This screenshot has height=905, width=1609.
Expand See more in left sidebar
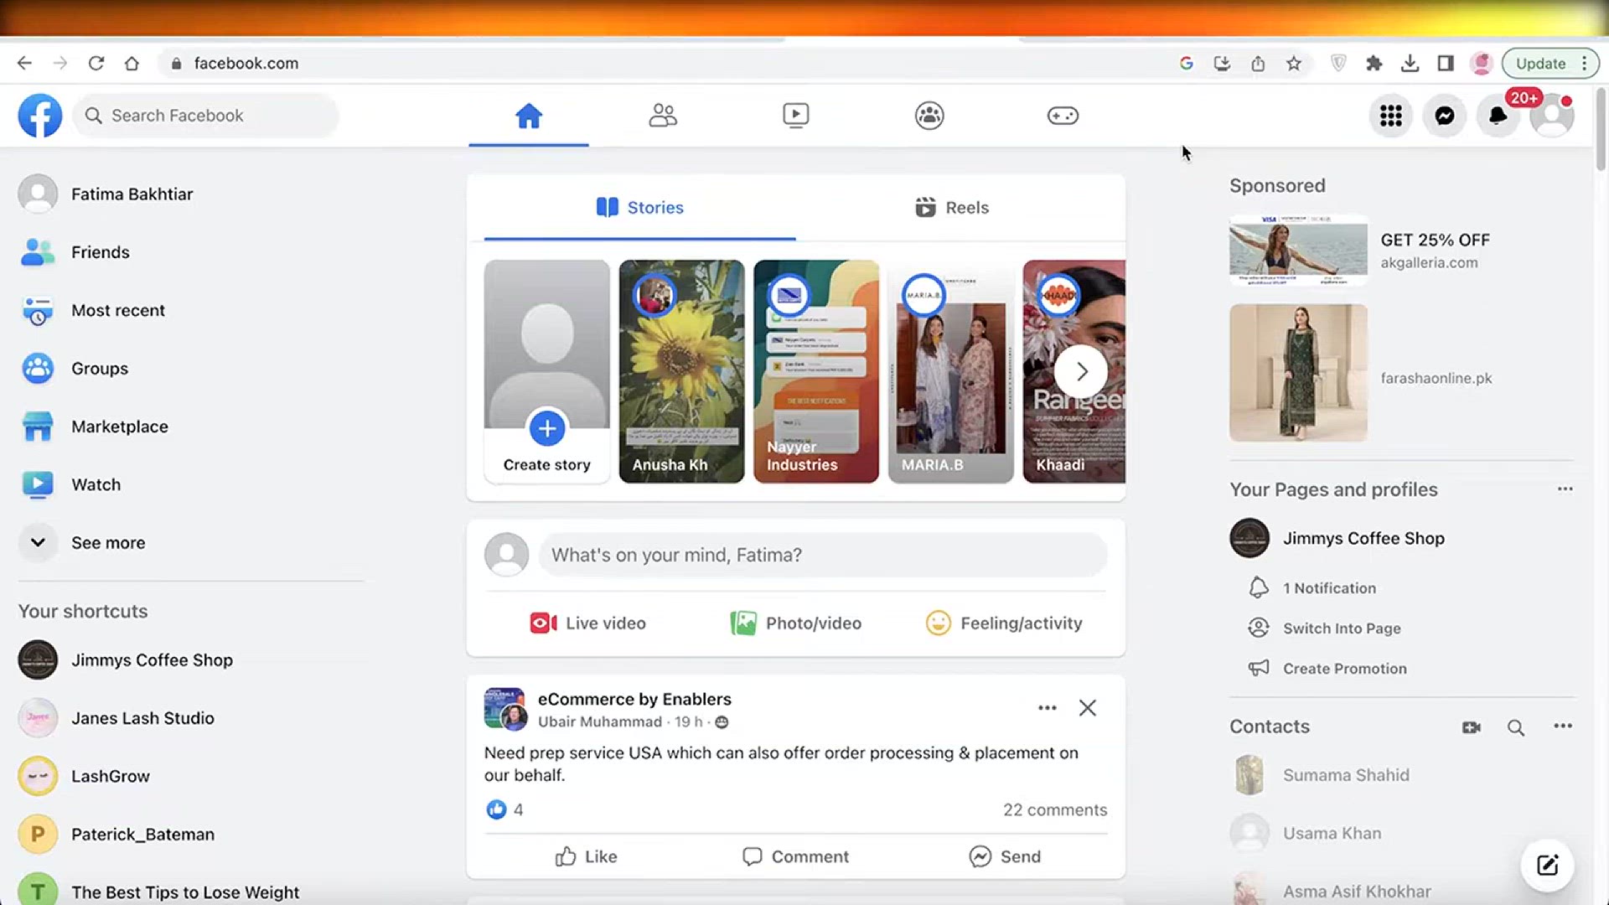point(191,543)
